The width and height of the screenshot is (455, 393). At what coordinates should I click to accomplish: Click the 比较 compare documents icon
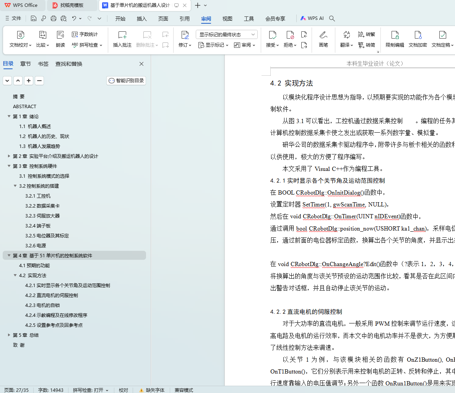coord(43,39)
